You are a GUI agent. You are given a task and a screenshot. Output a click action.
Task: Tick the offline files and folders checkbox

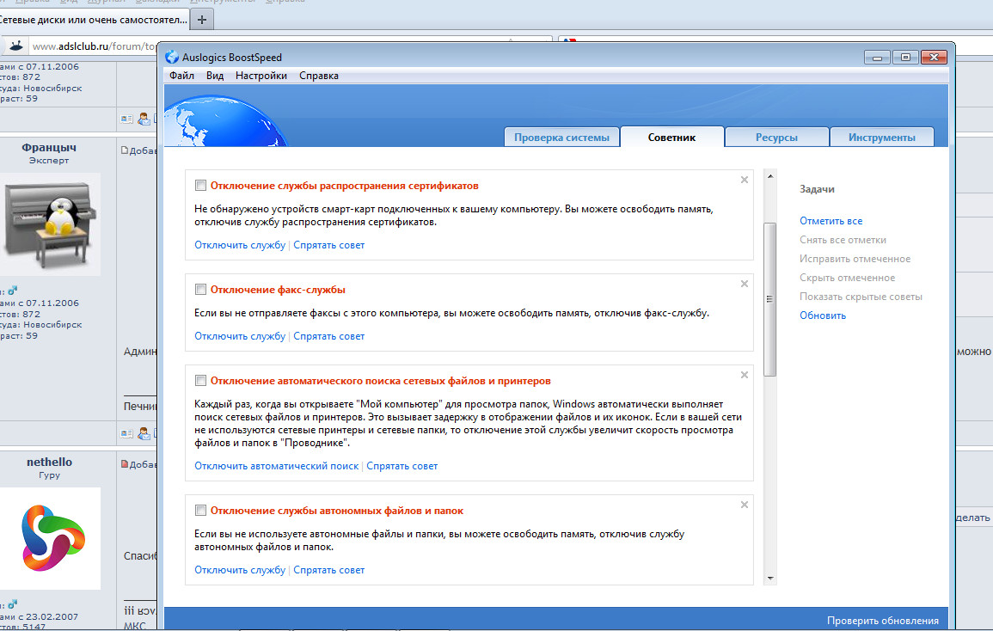click(200, 511)
